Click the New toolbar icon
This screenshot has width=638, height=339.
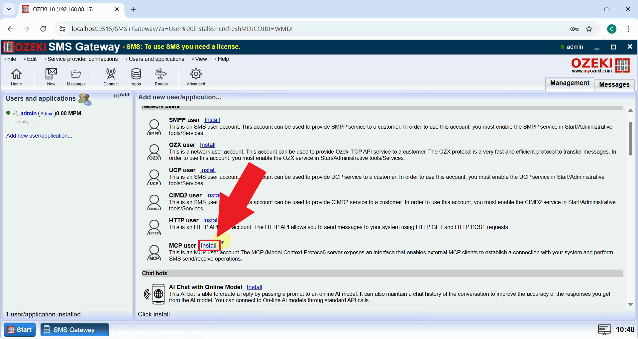(51, 77)
